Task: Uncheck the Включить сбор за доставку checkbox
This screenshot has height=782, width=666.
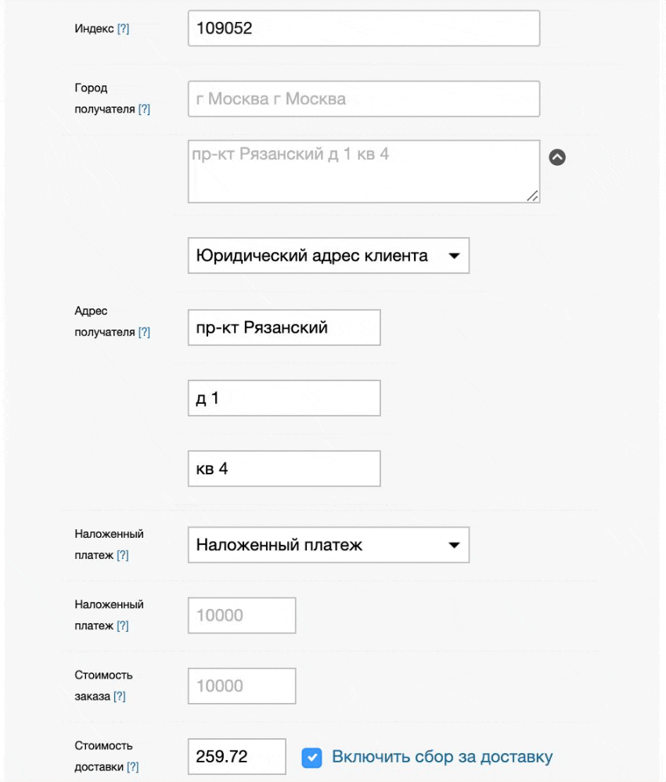Action: tap(311, 757)
